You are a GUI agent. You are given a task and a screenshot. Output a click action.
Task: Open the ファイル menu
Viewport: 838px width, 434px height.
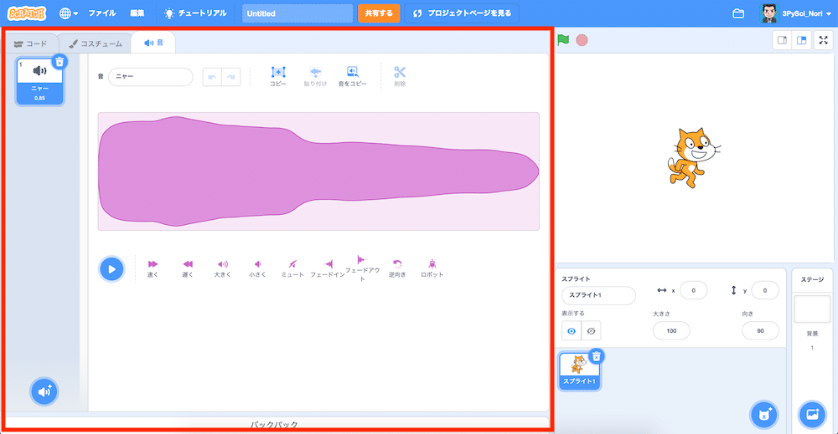tap(102, 13)
